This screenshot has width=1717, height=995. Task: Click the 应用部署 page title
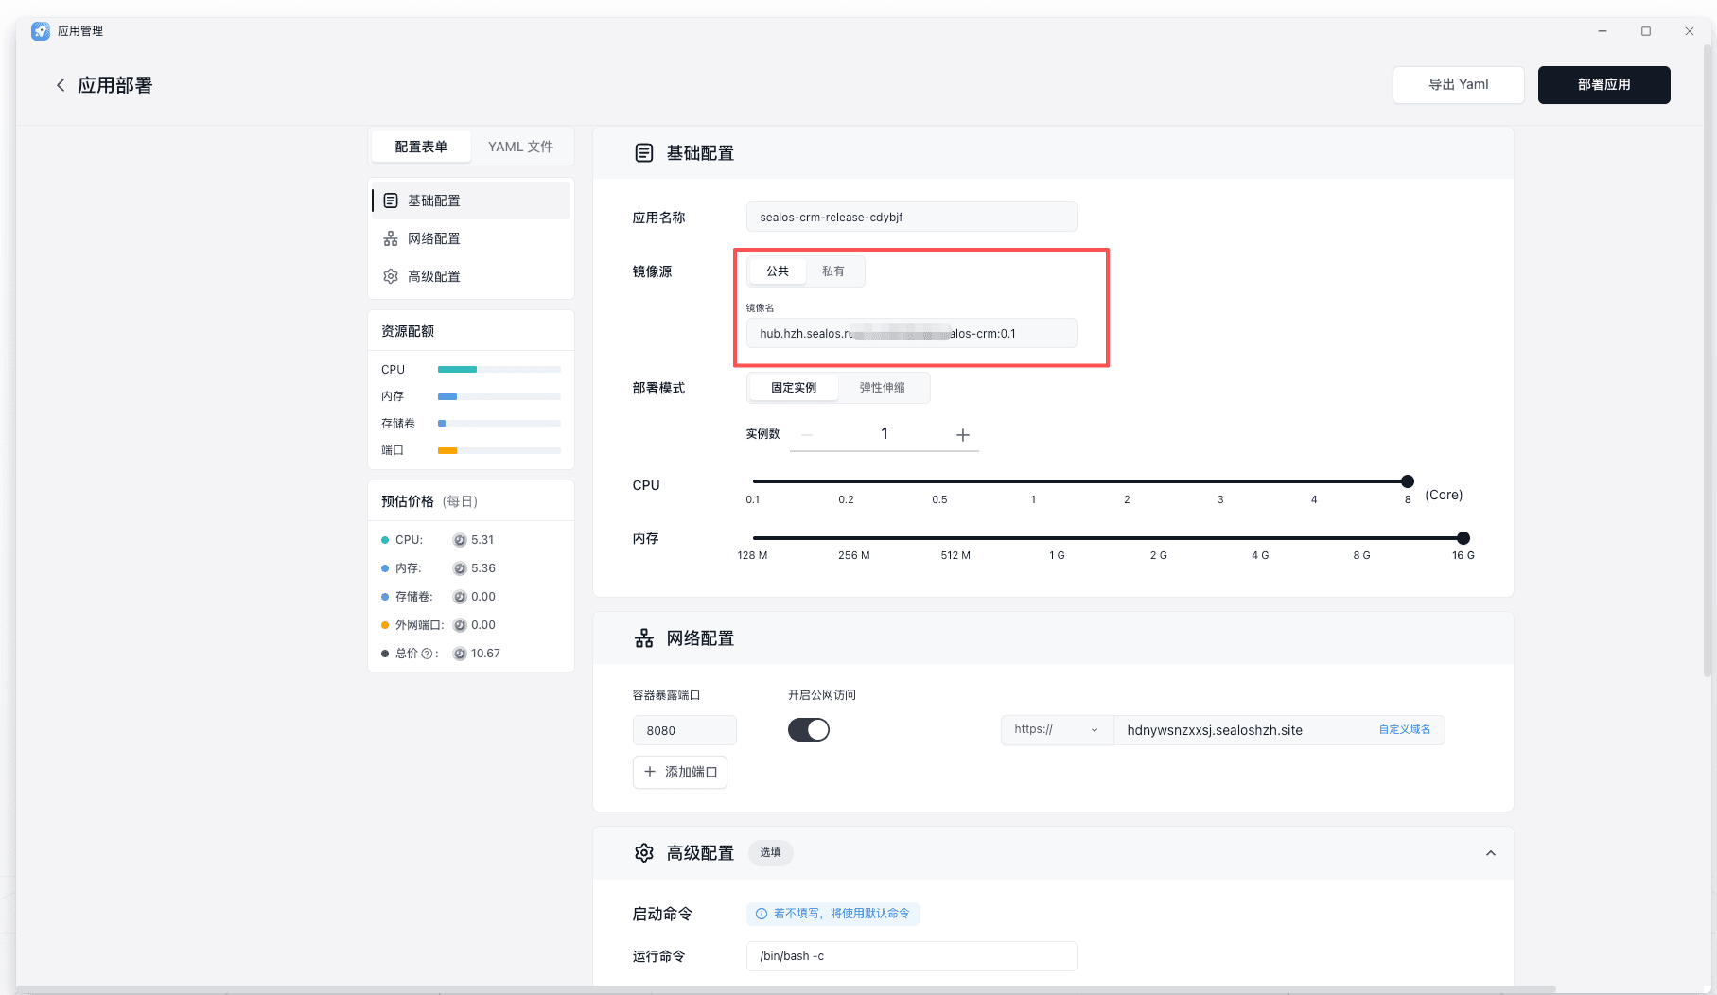click(x=115, y=85)
